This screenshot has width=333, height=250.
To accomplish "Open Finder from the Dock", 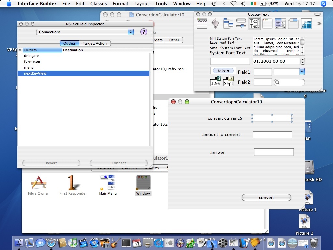I will tap(19, 243).
